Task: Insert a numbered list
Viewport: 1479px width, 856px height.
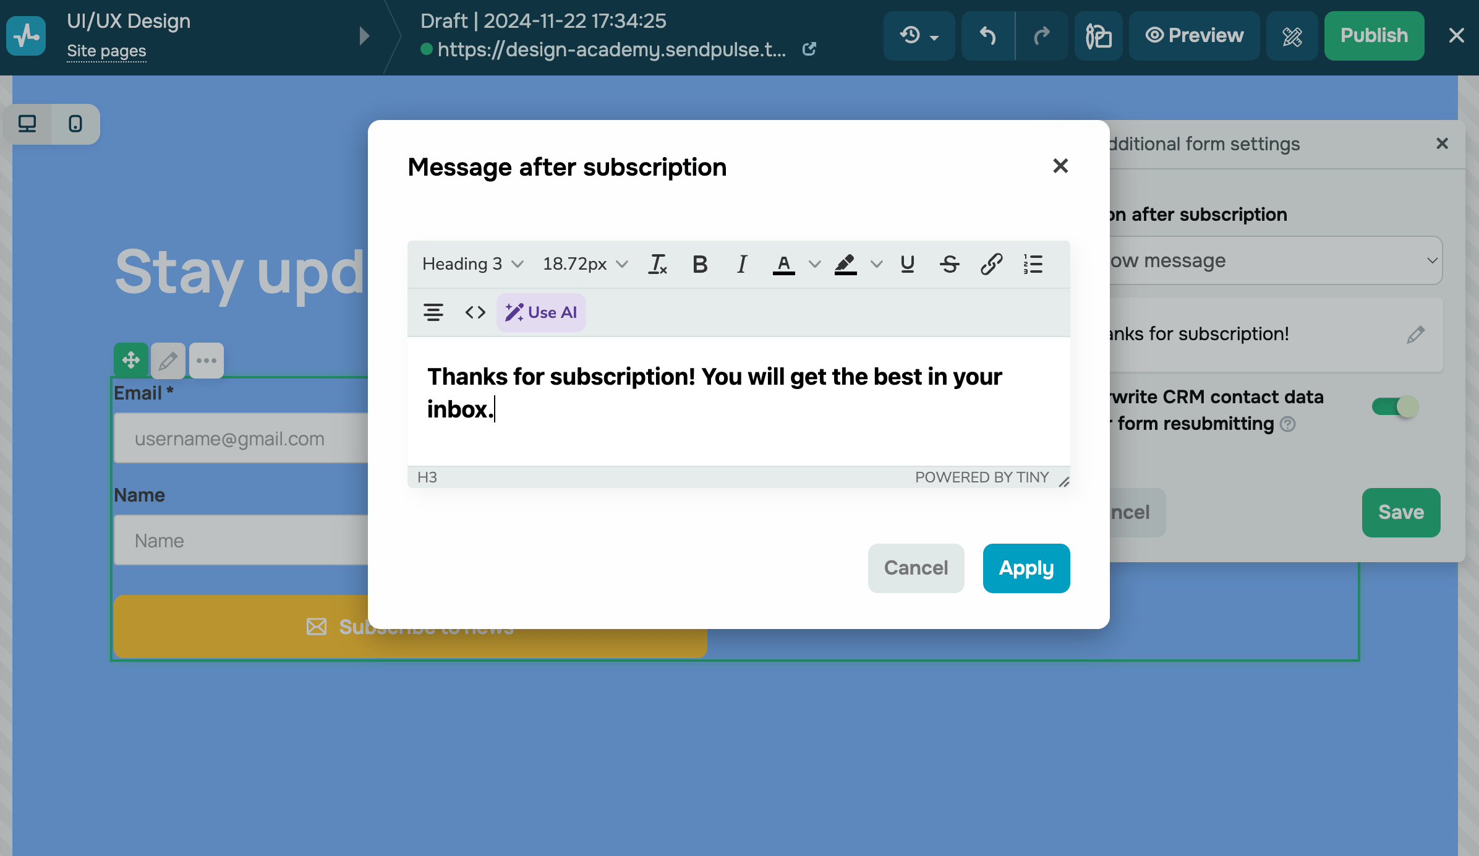Action: 1033,264
